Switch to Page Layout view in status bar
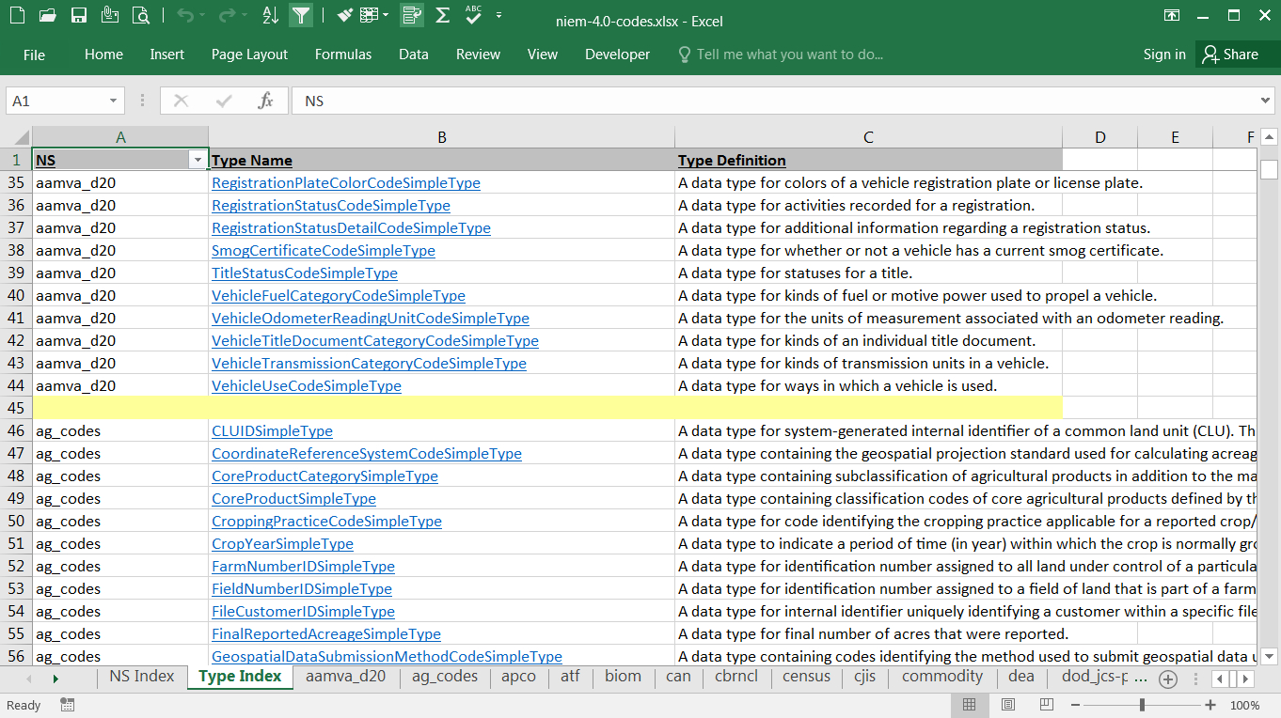1281x718 pixels. pyautogui.click(x=1007, y=705)
